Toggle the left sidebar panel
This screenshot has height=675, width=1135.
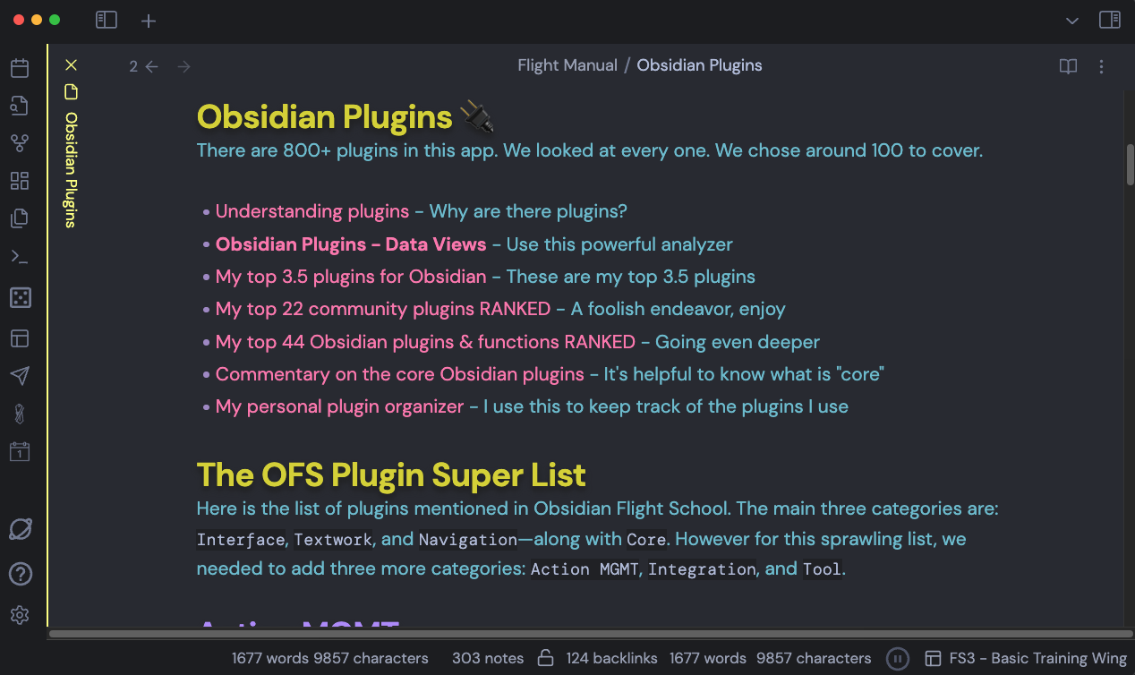pyautogui.click(x=106, y=20)
